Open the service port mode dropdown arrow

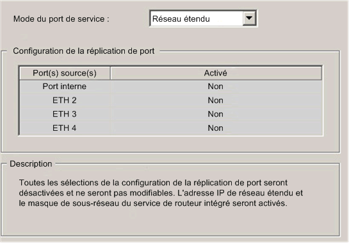pyautogui.click(x=249, y=18)
